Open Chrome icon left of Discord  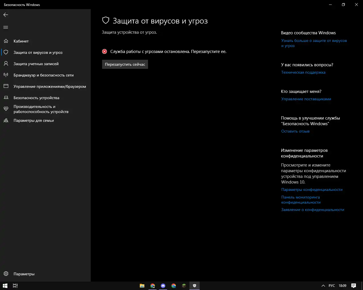153,286
